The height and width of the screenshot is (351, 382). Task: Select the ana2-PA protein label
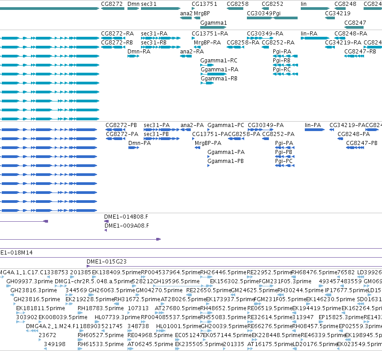coord(192,125)
